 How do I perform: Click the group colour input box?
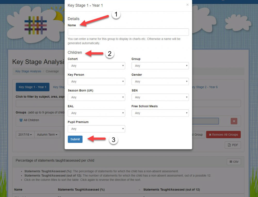205,121
